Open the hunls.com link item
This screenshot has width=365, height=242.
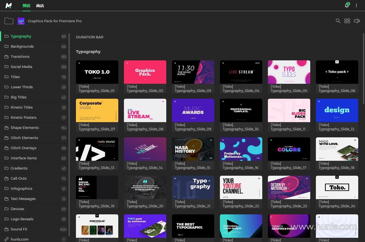coord(19,239)
